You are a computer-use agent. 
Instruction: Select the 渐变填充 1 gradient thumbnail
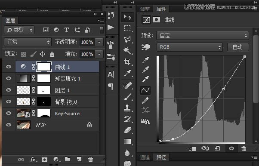point(24,78)
